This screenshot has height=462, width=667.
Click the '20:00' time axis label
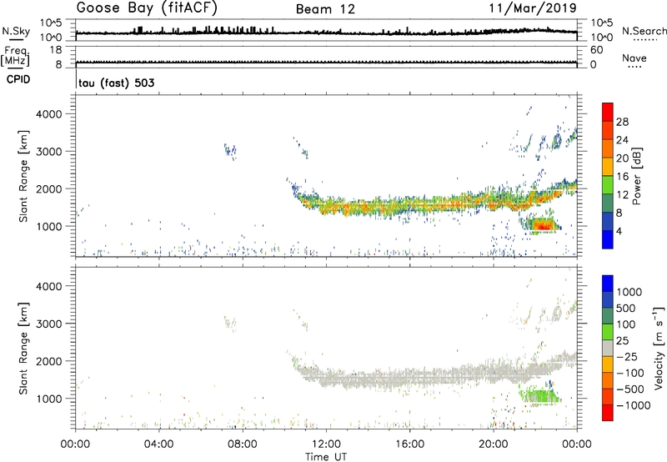494,444
